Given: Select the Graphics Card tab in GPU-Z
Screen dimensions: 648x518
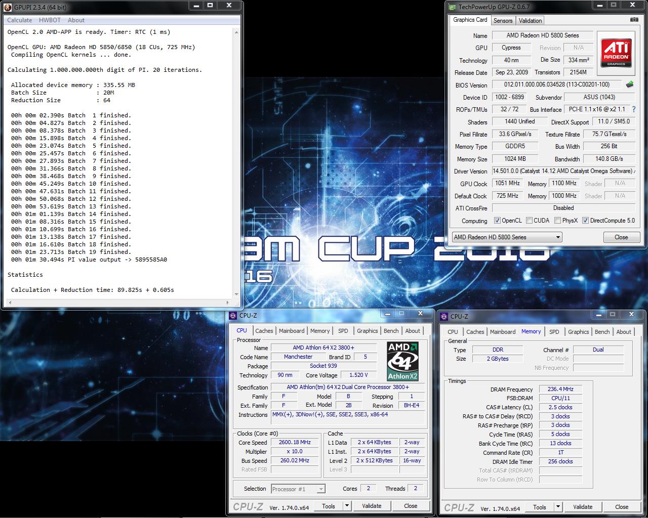Looking at the screenshot, I should coord(470,20).
